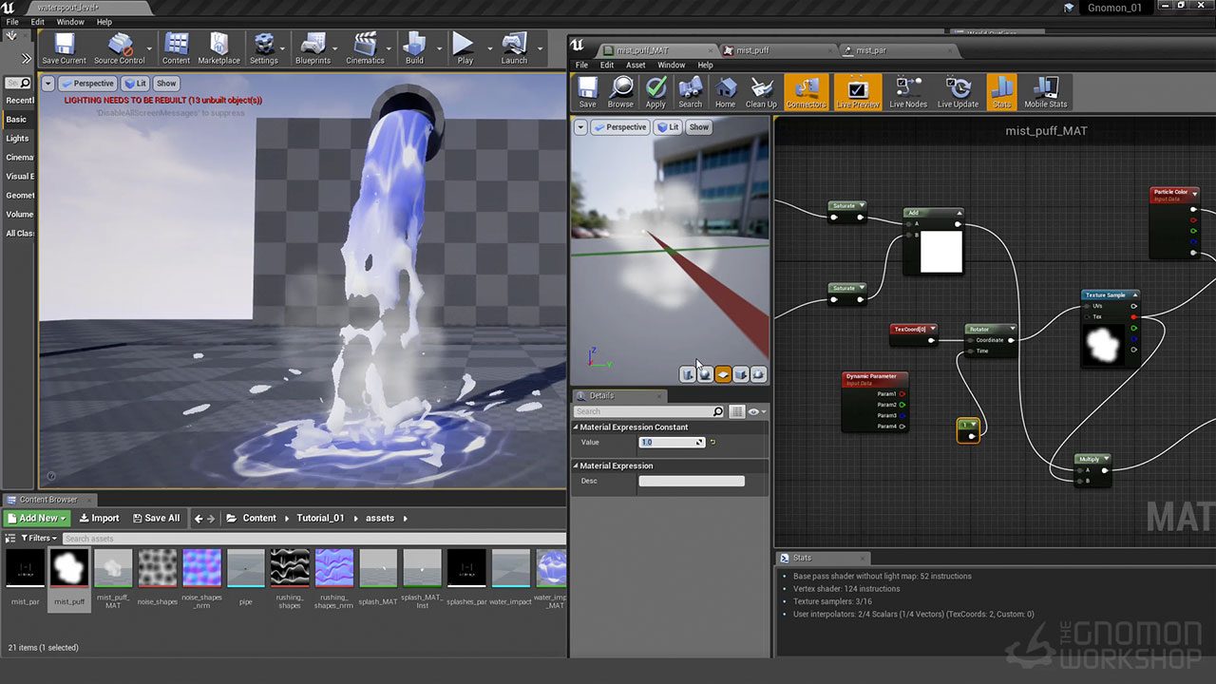Switch to the mist_par tab
1216x684 pixels.
pos(870,50)
